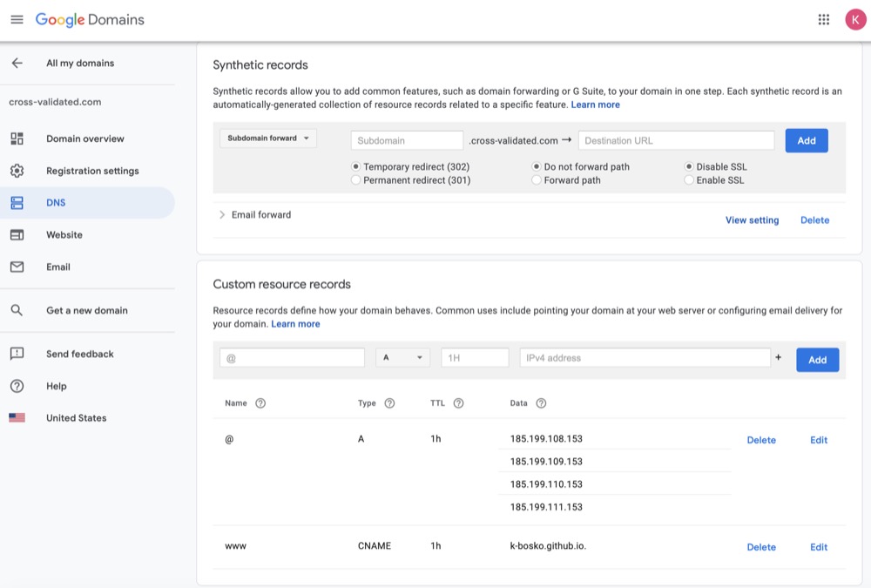Delete the www CNAME record
Screen dimensions: 871x588
coord(760,547)
